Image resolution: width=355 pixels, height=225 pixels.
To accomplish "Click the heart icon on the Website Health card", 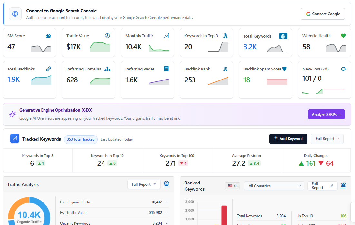I will tap(343, 36).
